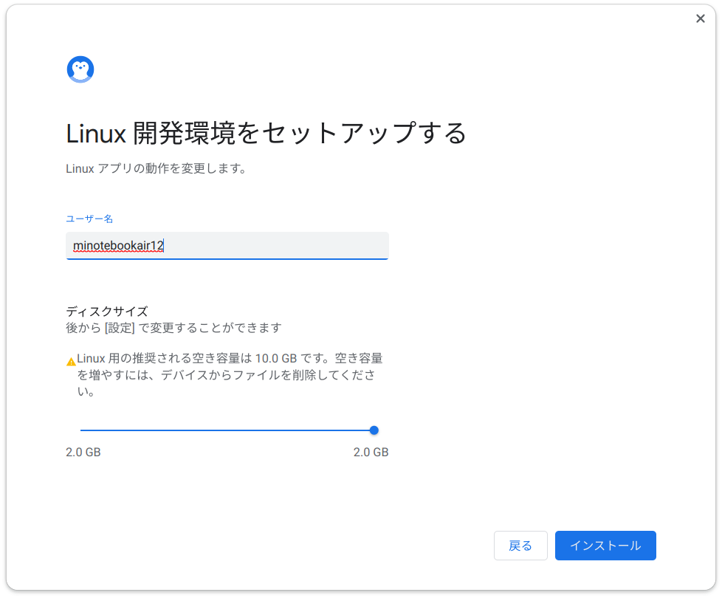Click the Linux アプリの動作を変更します subtitle

coord(157,168)
